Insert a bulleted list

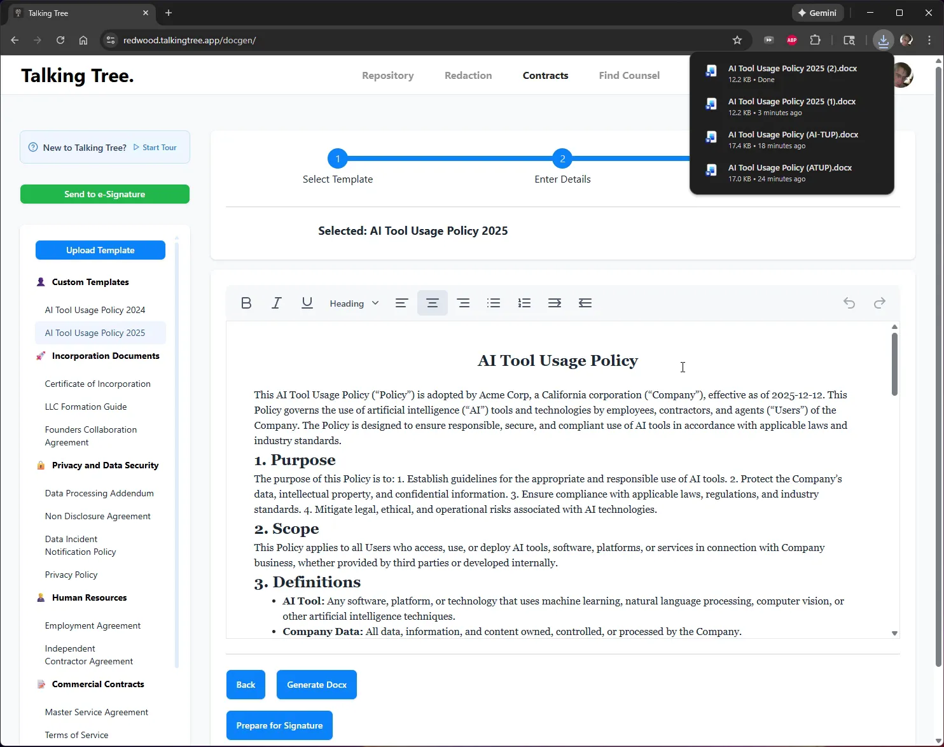[494, 303]
